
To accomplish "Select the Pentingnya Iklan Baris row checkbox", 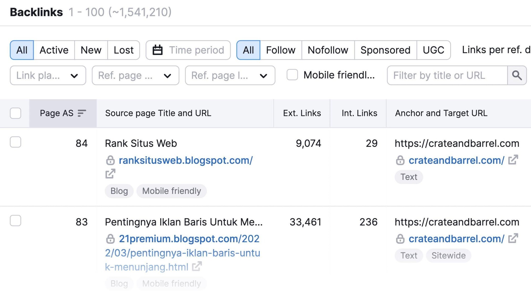I will [x=16, y=221].
